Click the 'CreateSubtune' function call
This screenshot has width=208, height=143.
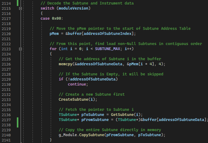[73, 100]
